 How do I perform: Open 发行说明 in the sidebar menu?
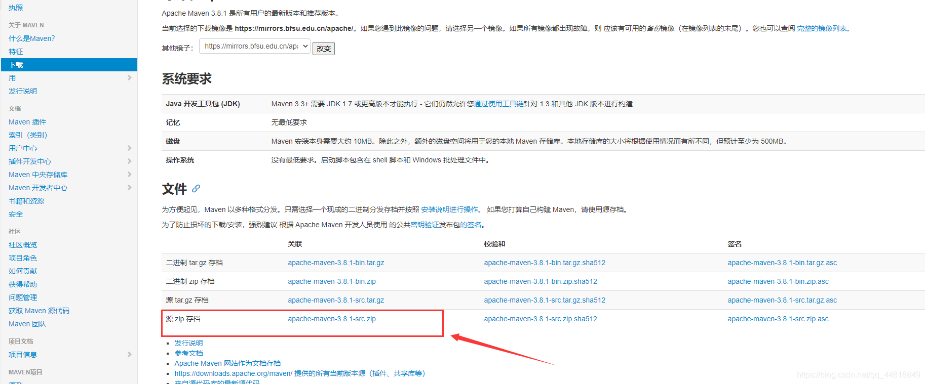pos(23,91)
